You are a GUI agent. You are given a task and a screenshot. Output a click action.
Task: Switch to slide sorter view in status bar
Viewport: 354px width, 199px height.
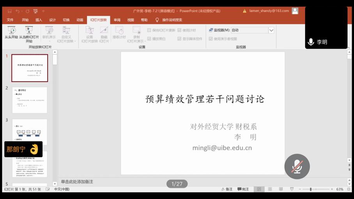270,189
